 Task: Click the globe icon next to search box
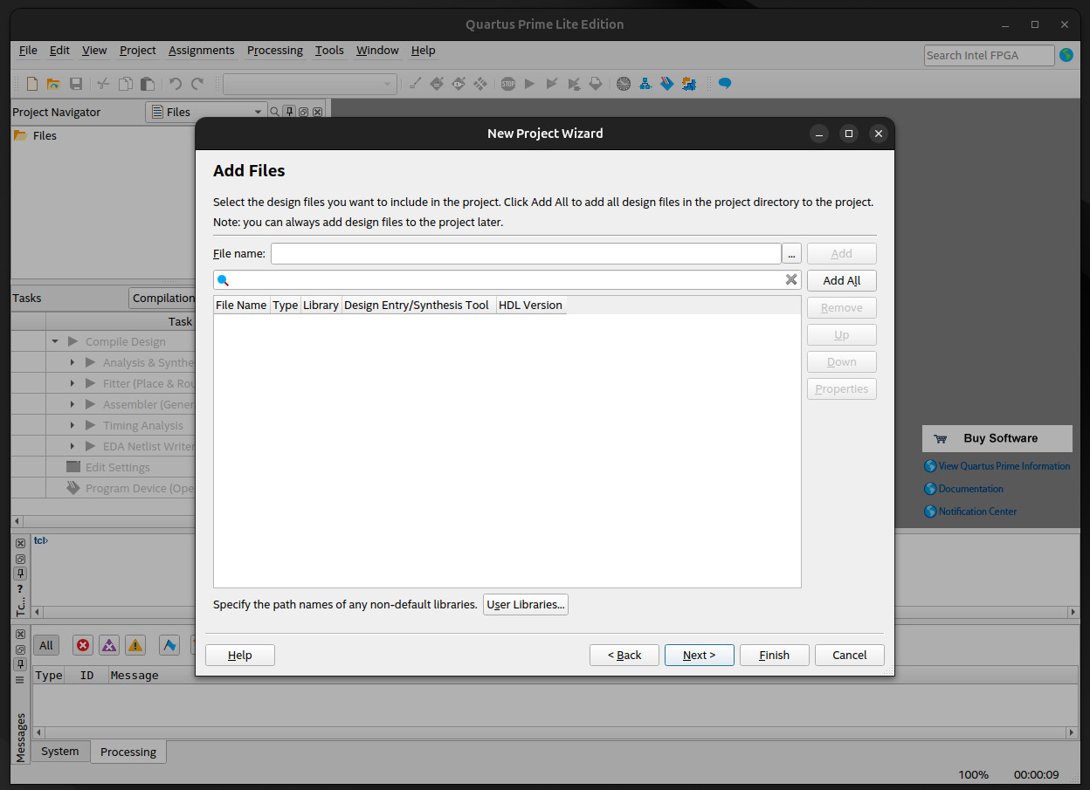pos(1066,55)
